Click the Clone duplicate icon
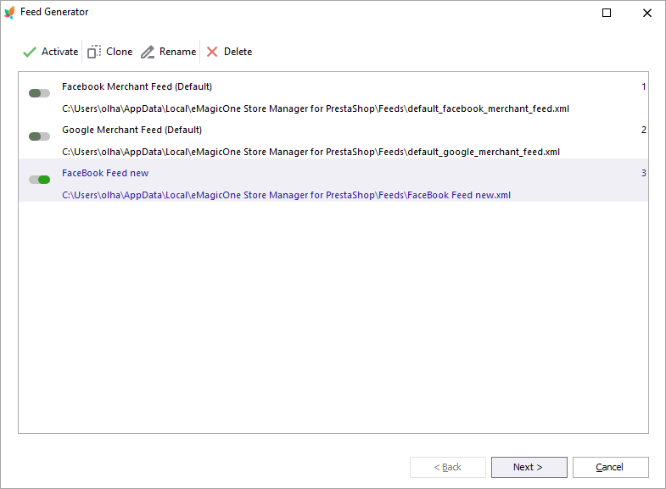 (x=94, y=52)
